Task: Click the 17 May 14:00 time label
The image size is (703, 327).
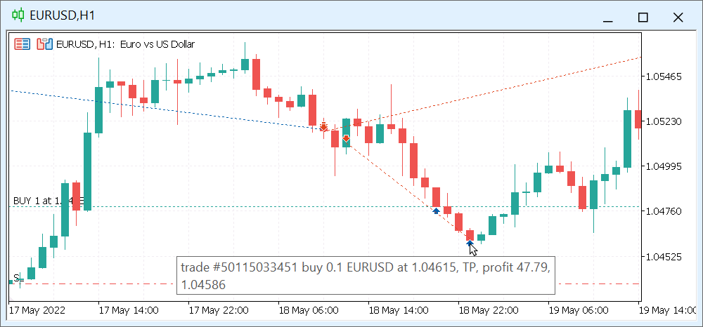Action: coord(129,310)
